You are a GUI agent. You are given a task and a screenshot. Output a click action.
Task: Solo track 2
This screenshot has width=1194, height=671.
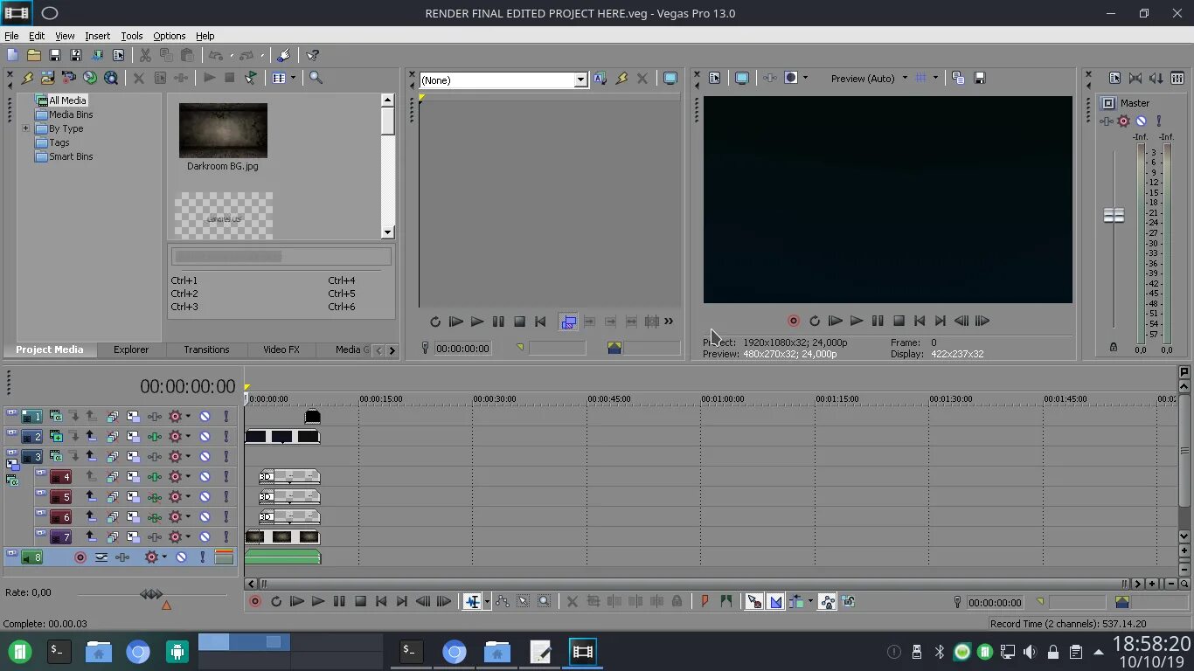pyautogui.click(x=226, y=437)
